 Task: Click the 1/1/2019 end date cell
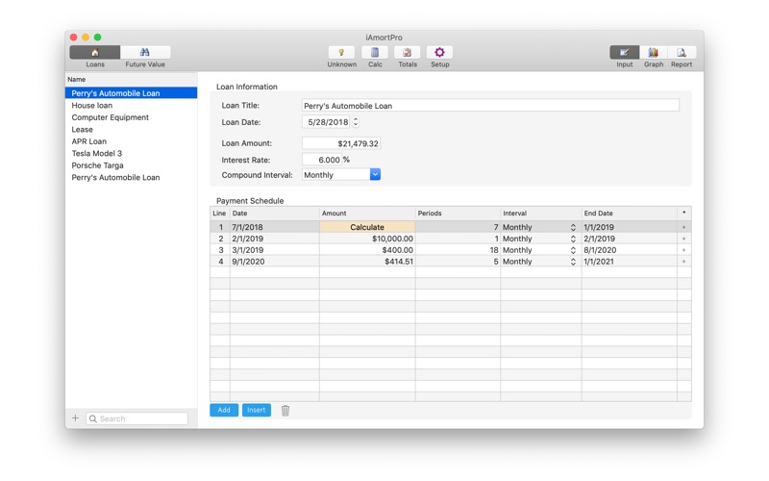[x=630, y=227]
